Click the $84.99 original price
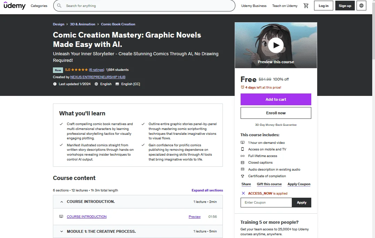The image size is (375, 238). pyautogui.click(x=265, y=79)
